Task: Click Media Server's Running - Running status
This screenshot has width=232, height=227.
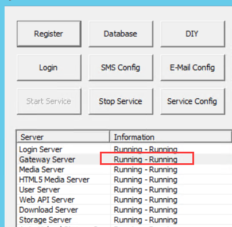Action: tap(145, 170)
